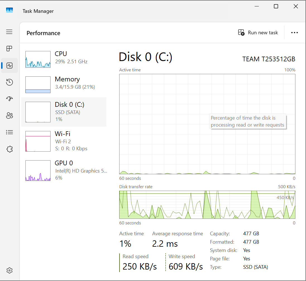Click the 'TEAM T253512GB' model name

click(269, 59)
